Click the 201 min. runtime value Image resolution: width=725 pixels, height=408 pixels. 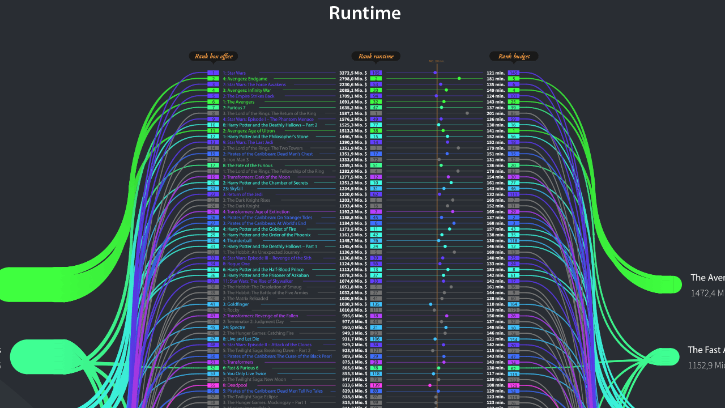click(x=496, y=113)
